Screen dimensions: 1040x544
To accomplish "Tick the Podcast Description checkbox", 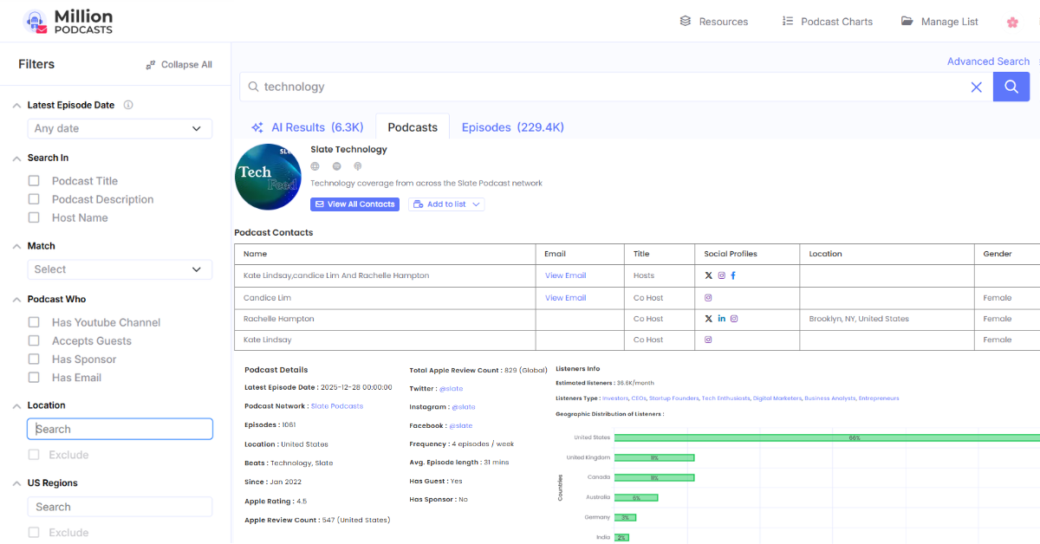I will click(x=34, y=199).
